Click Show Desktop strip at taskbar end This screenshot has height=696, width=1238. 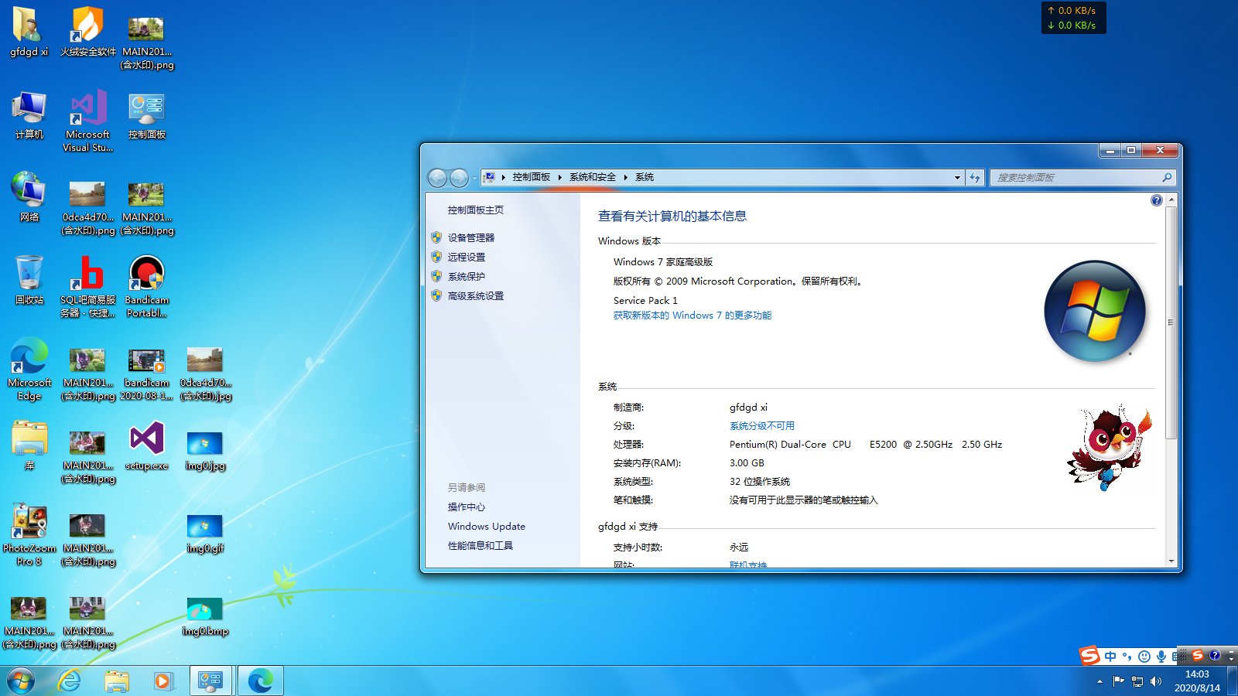(x=1232, y=681)
